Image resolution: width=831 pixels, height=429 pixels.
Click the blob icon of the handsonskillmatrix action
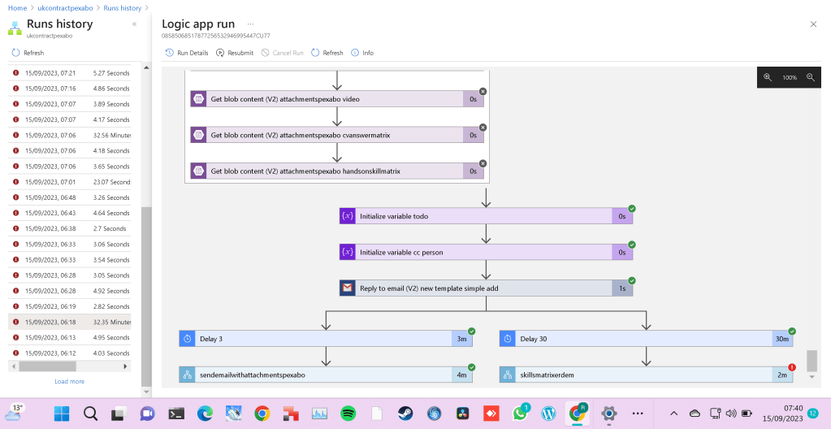pos(198,171)
